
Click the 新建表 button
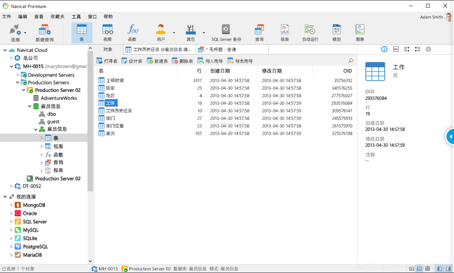tap(157, 61)
